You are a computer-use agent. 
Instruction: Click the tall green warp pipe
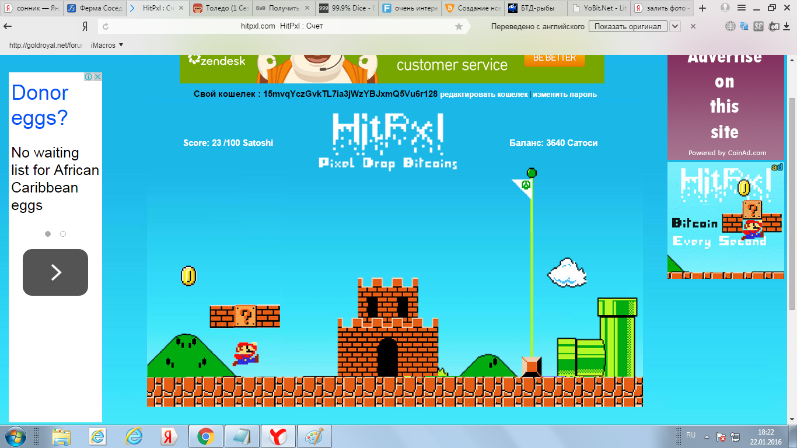click(x=617, y=337)
